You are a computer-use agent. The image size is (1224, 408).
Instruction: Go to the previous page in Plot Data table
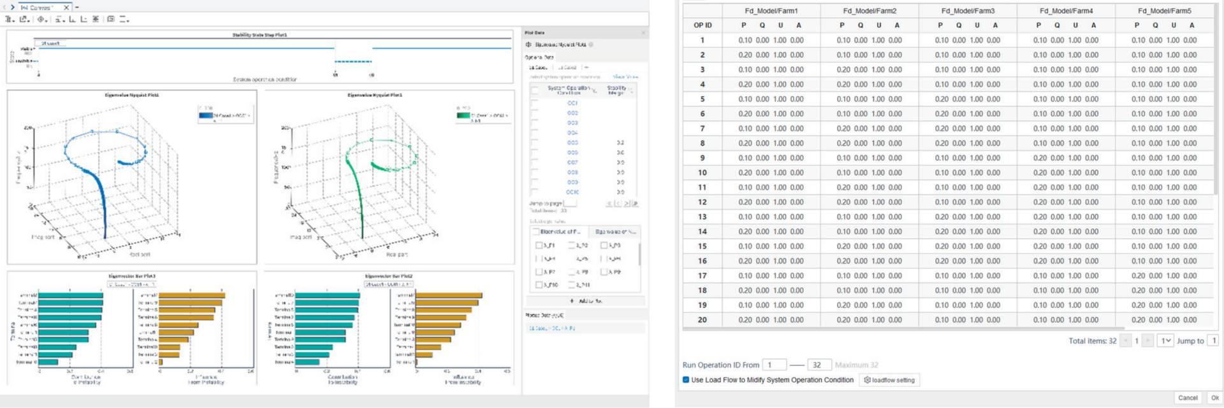click(x=617, y=204)
